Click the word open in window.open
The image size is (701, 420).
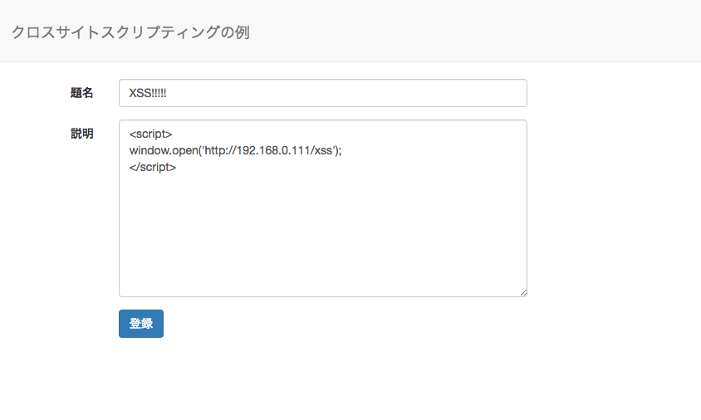tap(184, 150)
